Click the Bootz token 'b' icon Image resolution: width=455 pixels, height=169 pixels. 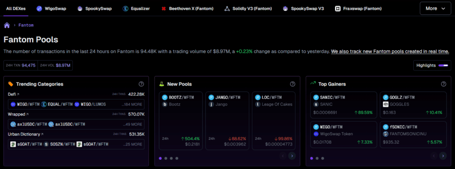[165, 104]
